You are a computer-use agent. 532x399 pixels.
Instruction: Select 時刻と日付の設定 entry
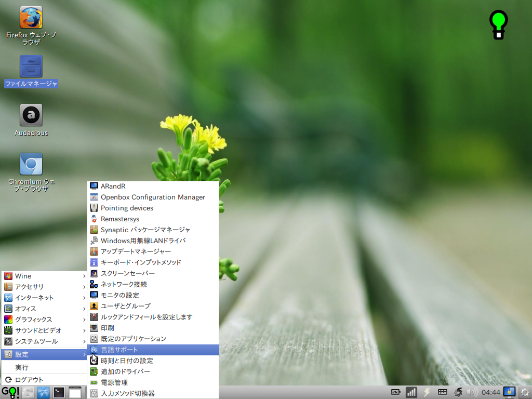point(153,361)
